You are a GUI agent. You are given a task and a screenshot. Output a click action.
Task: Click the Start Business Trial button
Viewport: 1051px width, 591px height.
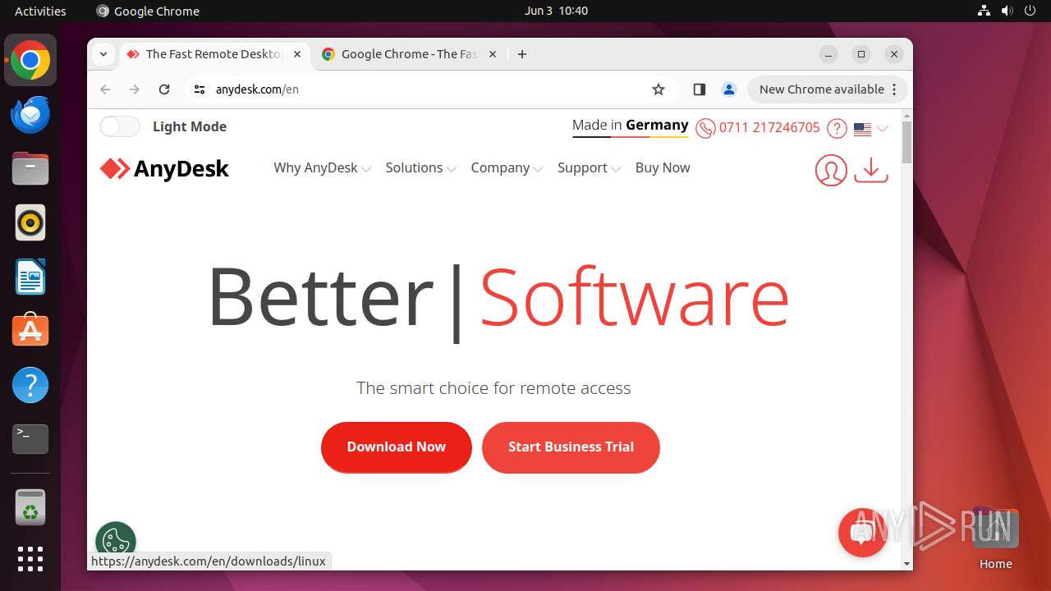pyautogui.click(x=571, y=447)
